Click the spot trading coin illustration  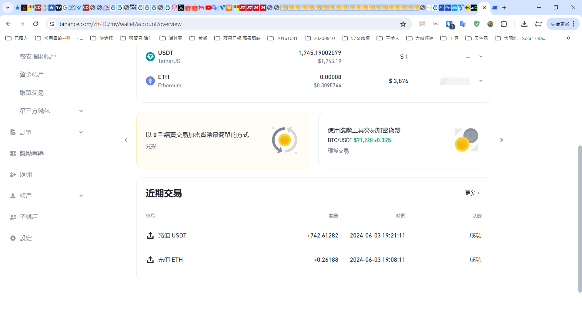pos(466,140)
